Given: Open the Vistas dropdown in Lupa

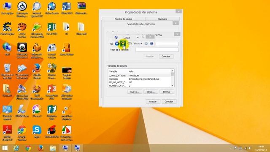Looking at the screenshot, I should coord(138,43).
